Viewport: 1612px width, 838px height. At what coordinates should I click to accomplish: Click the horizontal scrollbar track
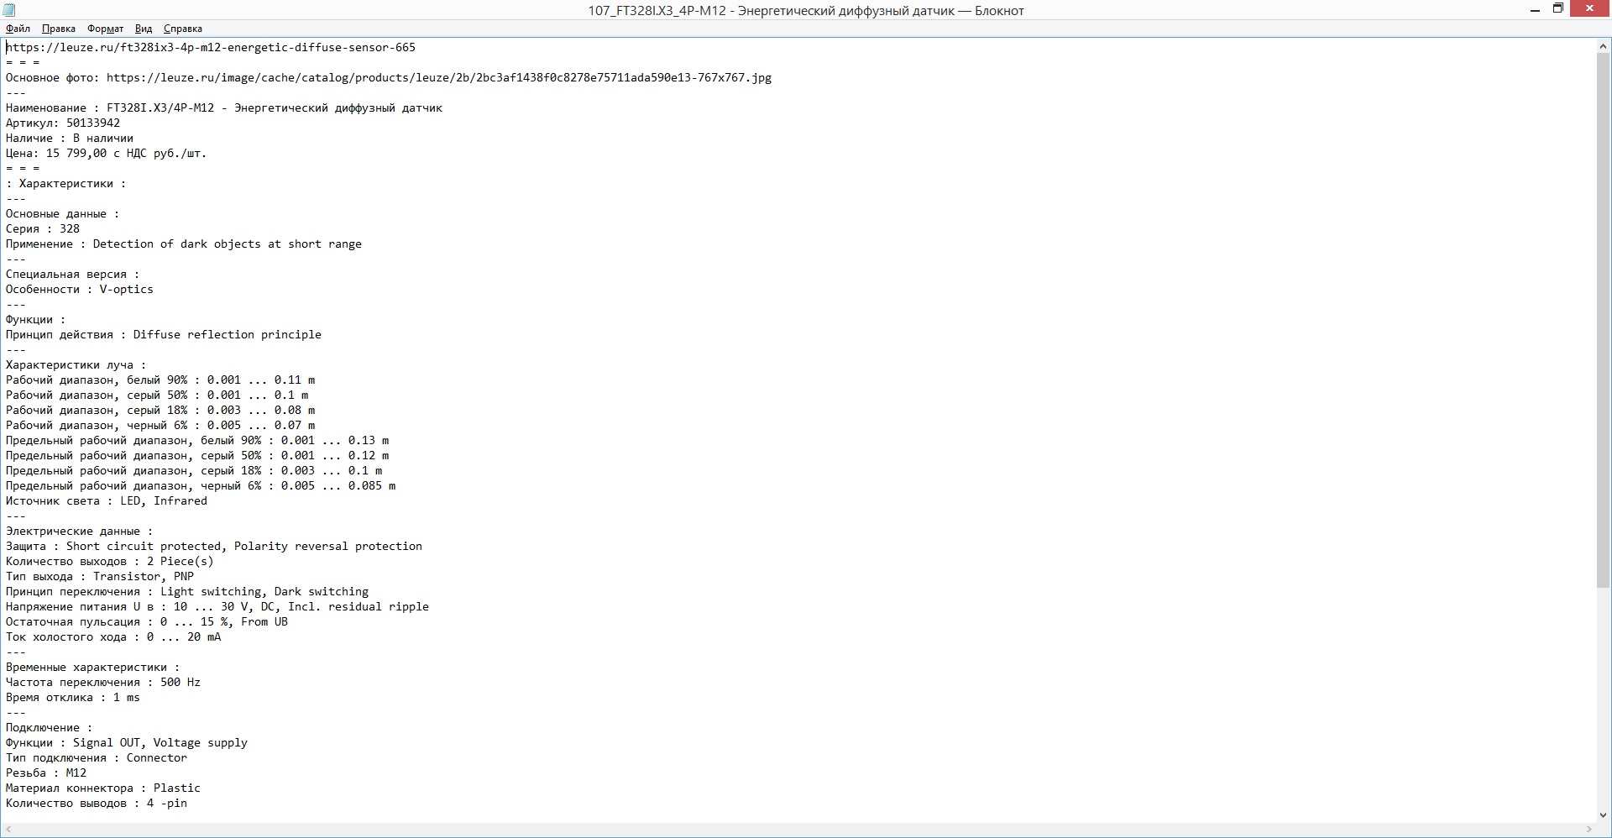(798, 830)
